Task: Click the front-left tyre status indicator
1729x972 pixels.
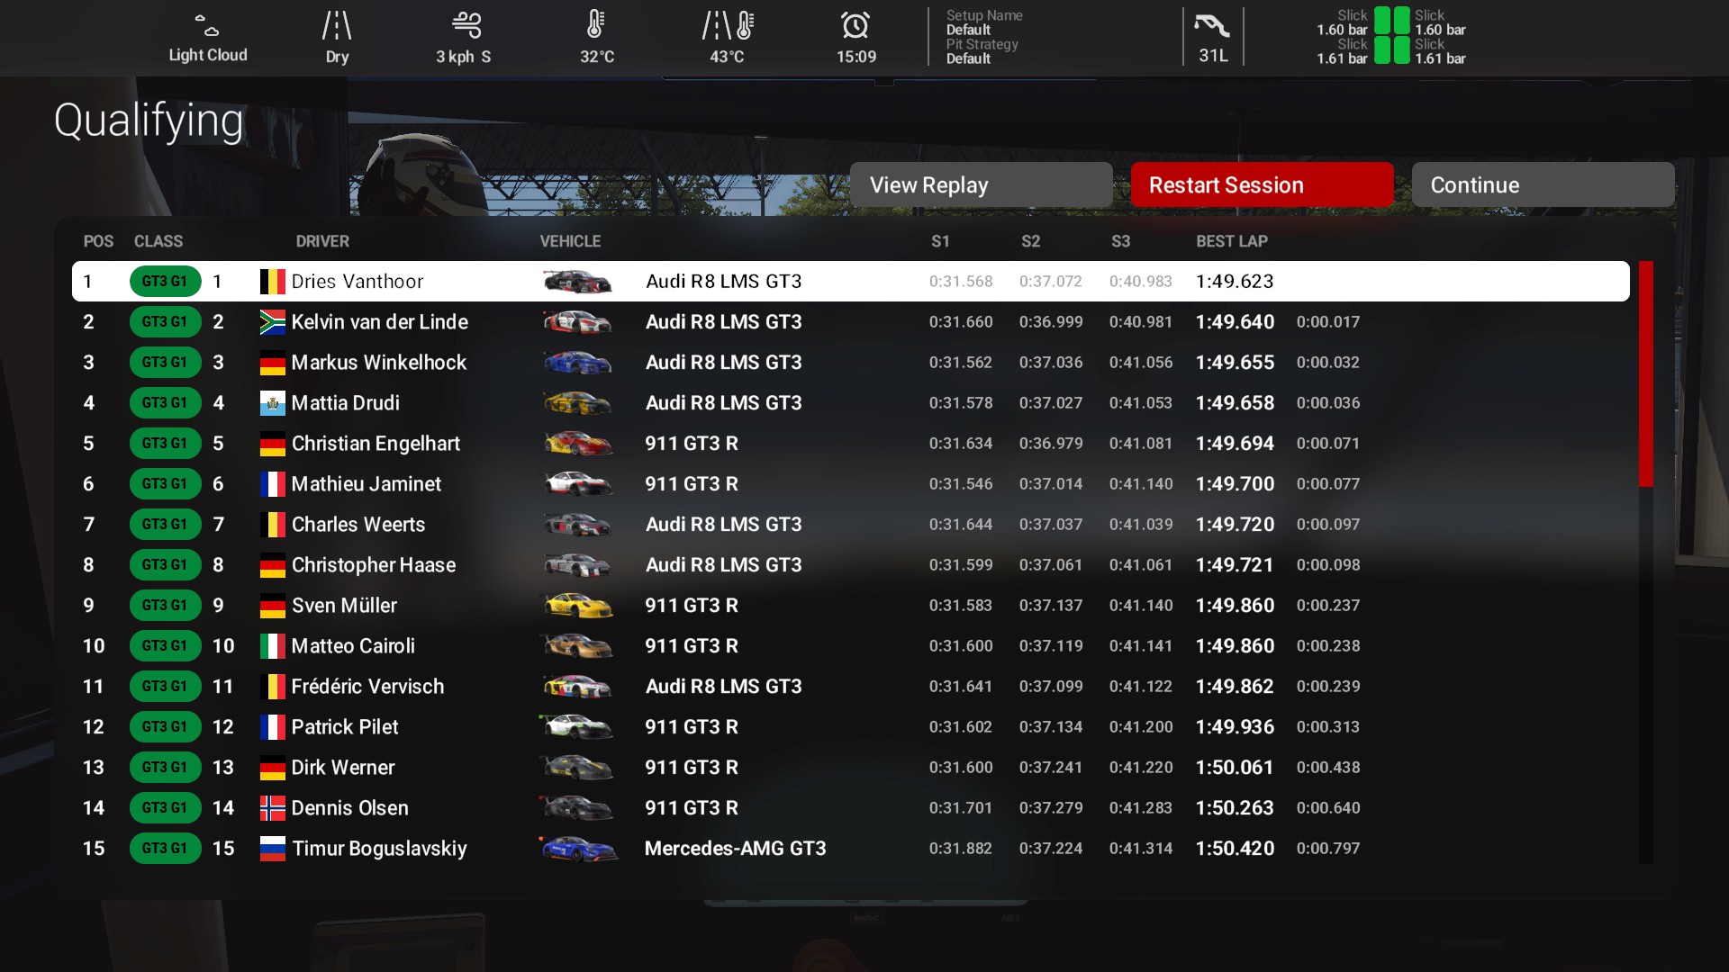Action: (x=1381, y=20)
